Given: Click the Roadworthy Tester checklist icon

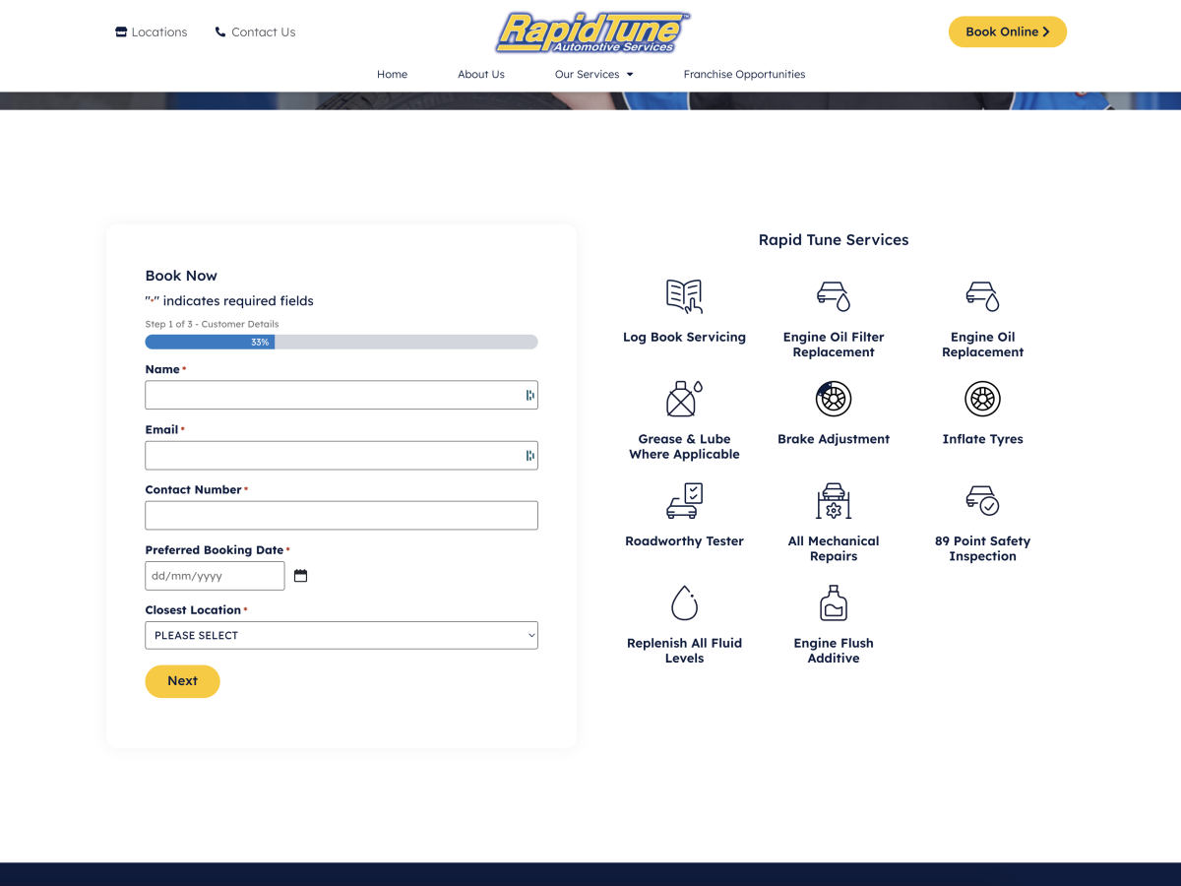Looking at the screenshot, I should [x=684, y=501].
